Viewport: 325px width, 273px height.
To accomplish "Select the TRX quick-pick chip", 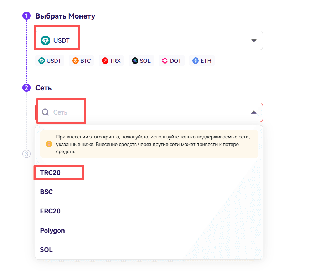I will click(x=111, y=61).
